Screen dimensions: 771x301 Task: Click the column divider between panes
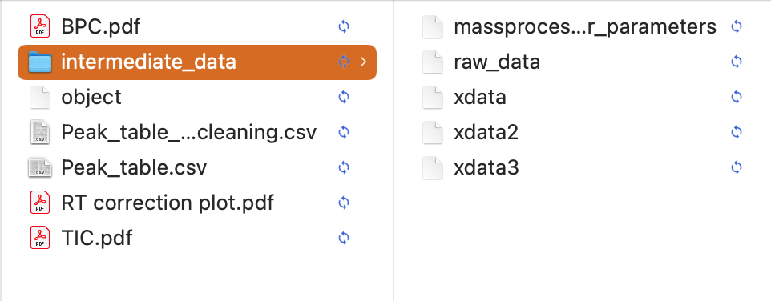394,150
